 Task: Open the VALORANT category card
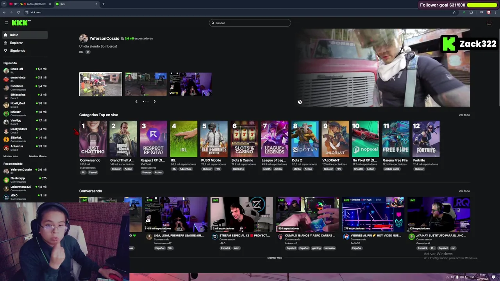tap(335, 139)
